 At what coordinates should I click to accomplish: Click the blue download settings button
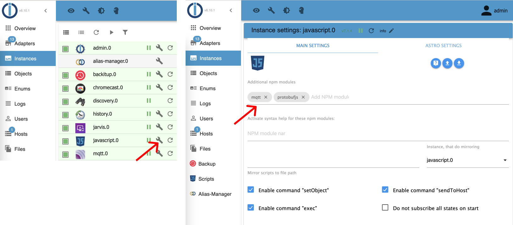click(459, 63)
